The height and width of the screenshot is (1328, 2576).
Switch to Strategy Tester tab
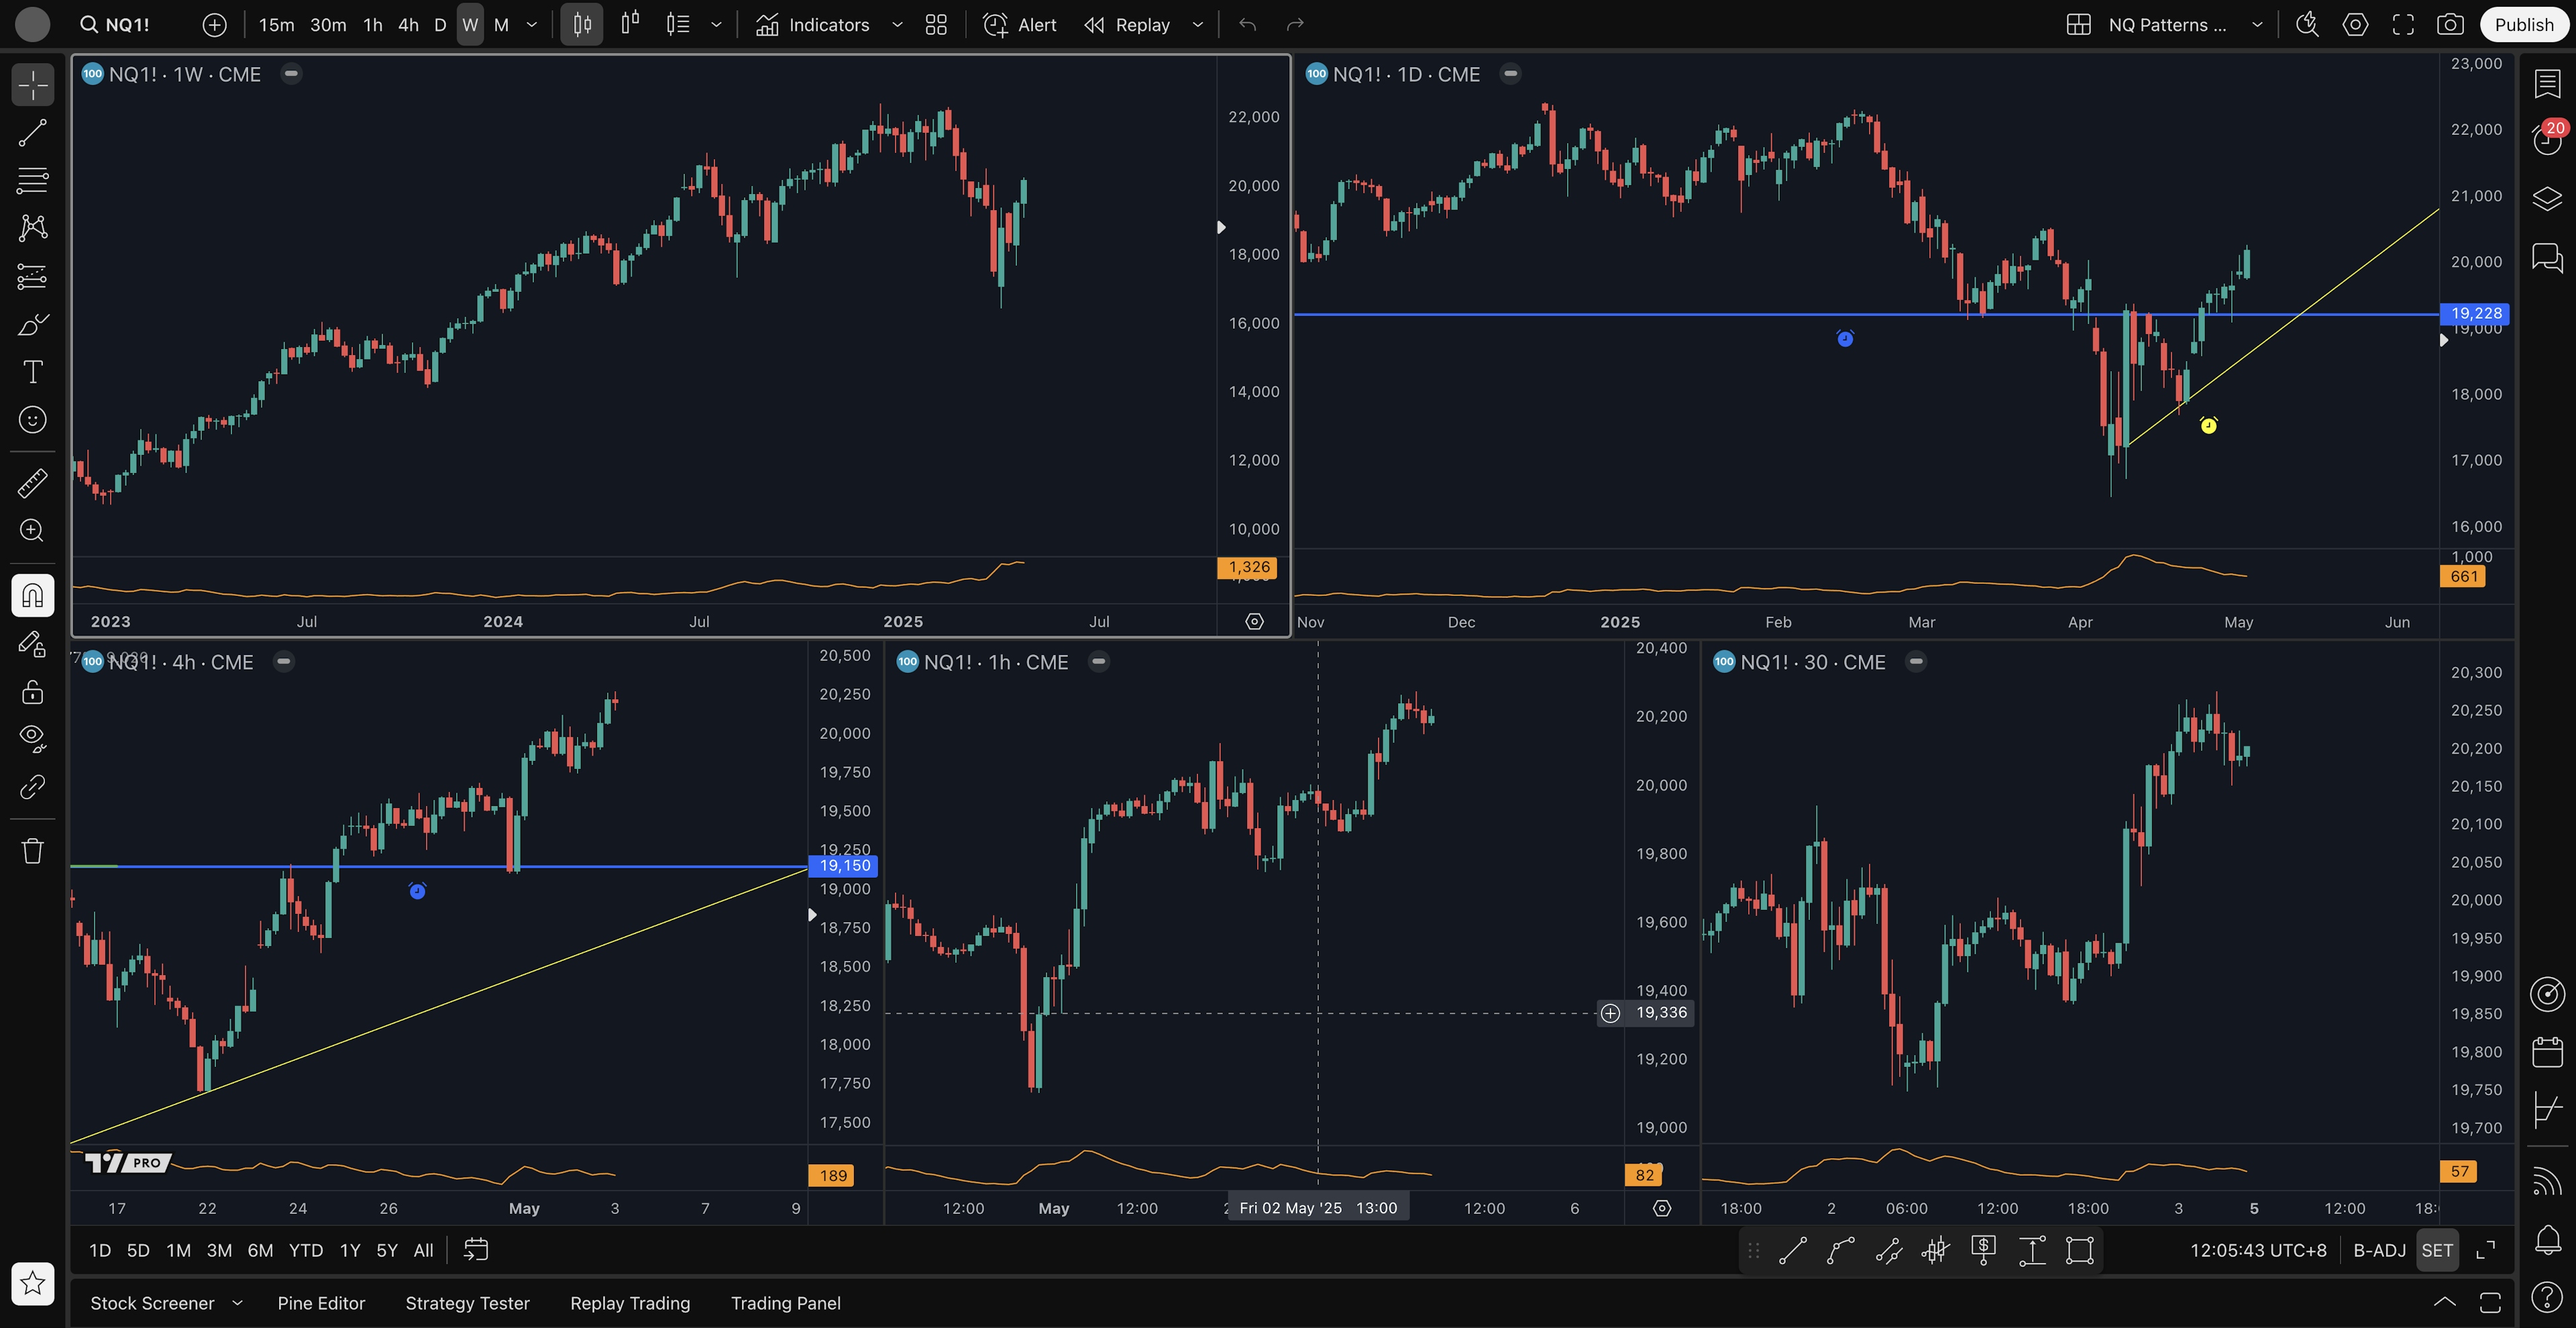(x=467, y=1303)
